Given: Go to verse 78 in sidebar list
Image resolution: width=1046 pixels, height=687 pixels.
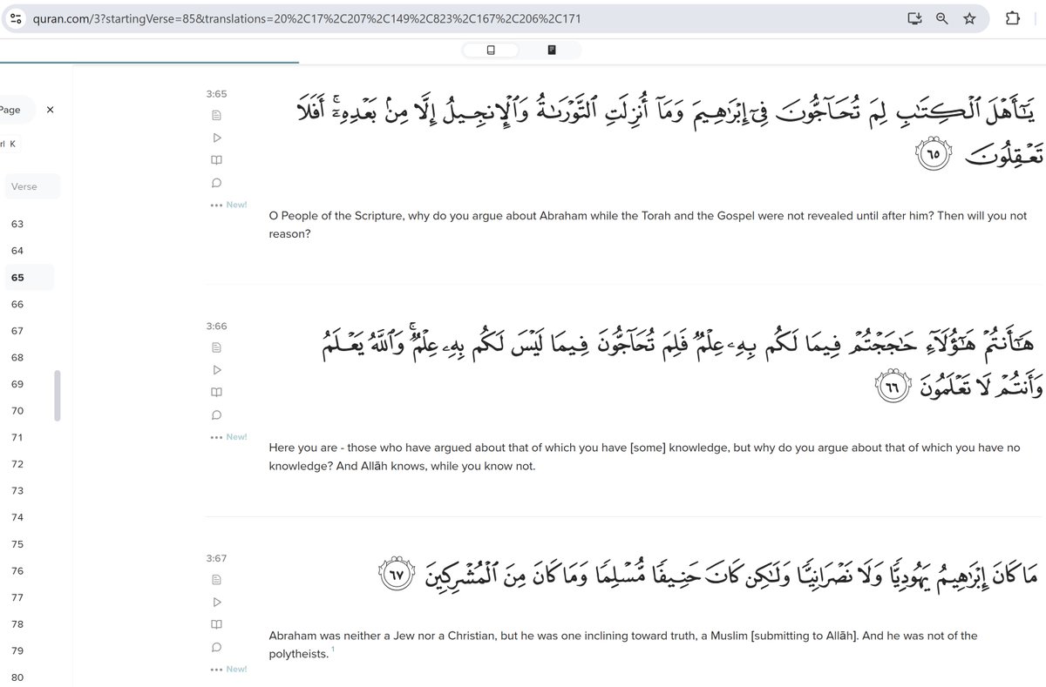Looking at the screenshot, I should click(18, 624).
